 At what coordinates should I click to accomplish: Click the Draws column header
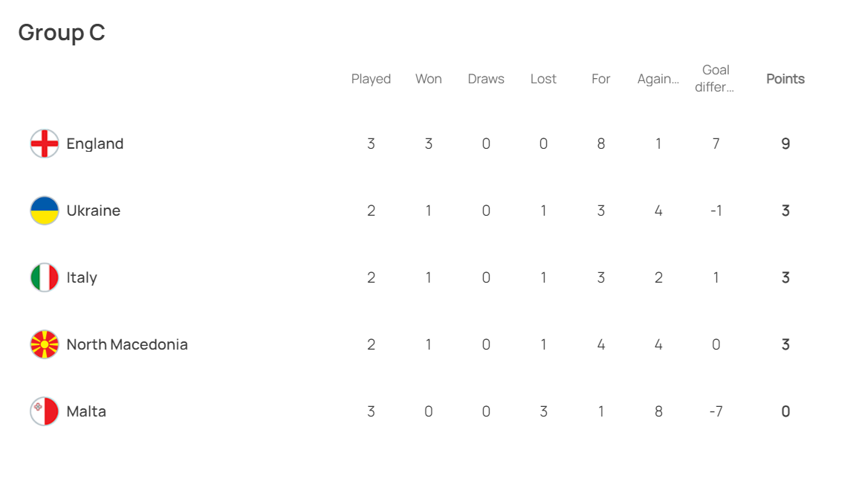(486, 79)
